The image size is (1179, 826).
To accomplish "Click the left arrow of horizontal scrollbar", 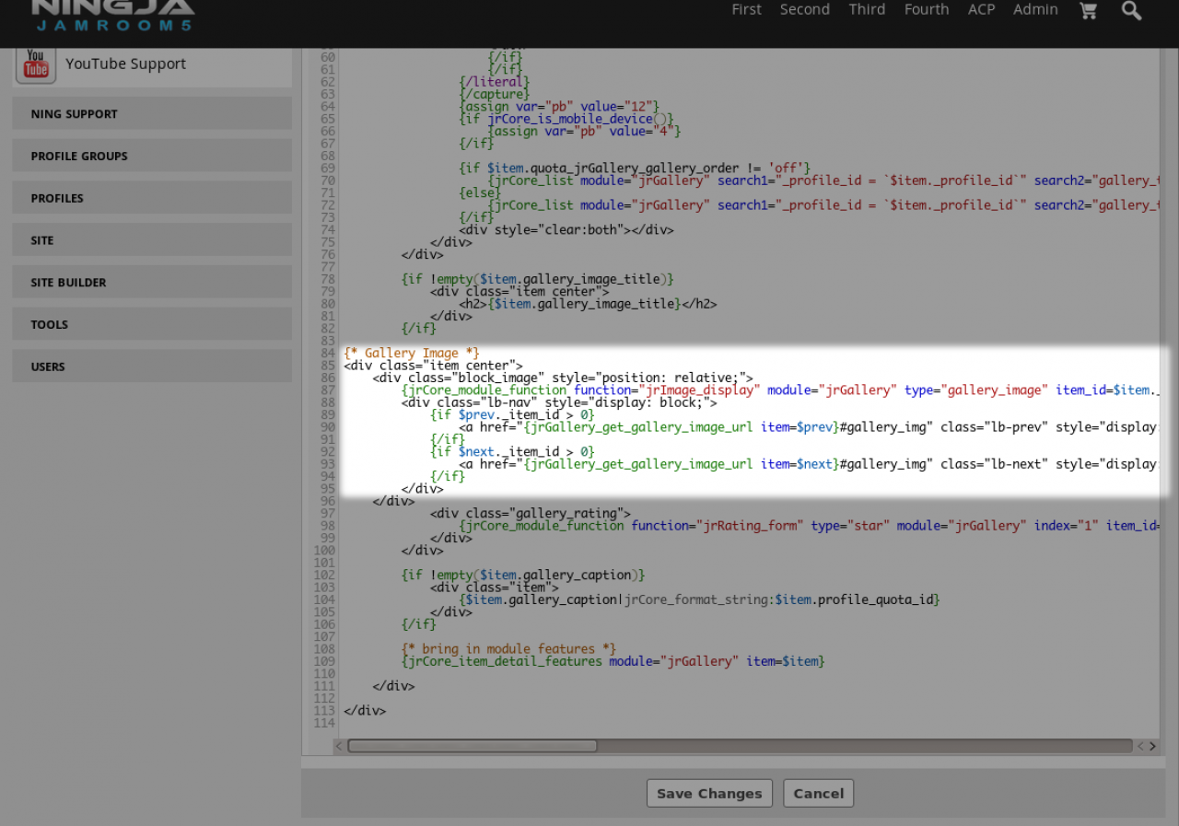I will click(338, 746).
